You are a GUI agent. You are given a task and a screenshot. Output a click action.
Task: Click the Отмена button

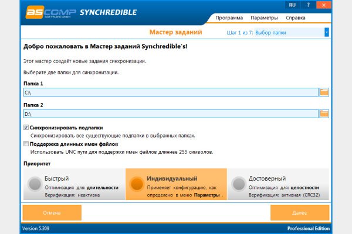click(x=52, y=212)
